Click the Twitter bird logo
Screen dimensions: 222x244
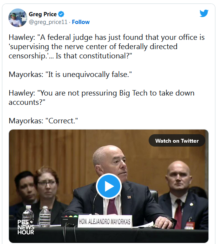pyautogui.click(x=204, y=13)
